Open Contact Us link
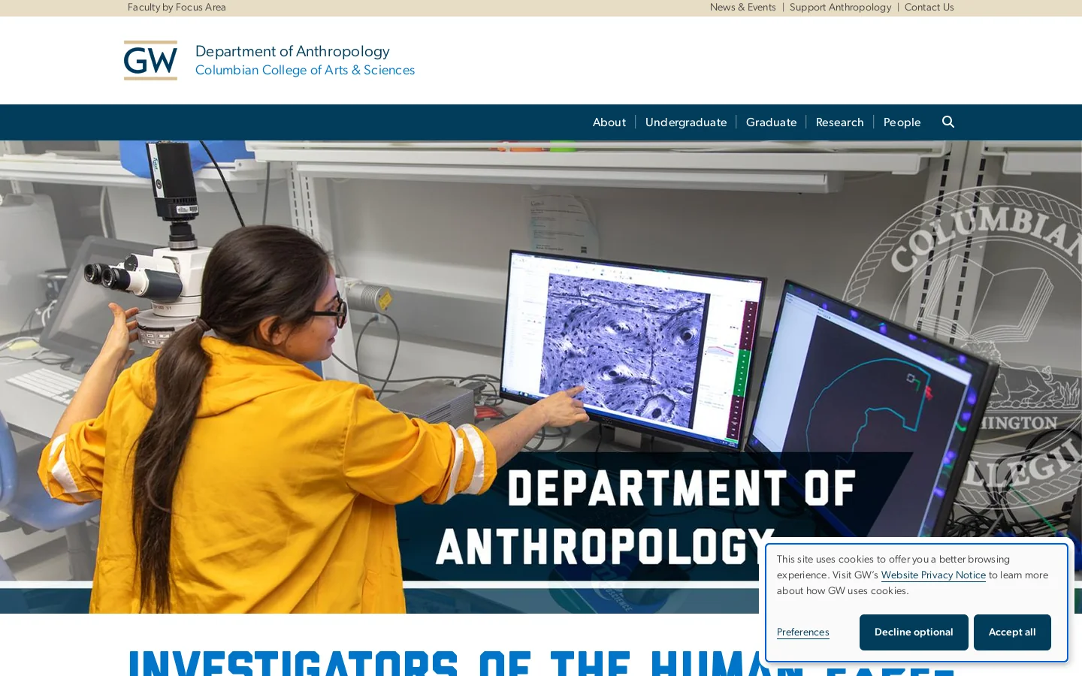The height and width of the screenshot is (676, 1082). coord(929,8)
